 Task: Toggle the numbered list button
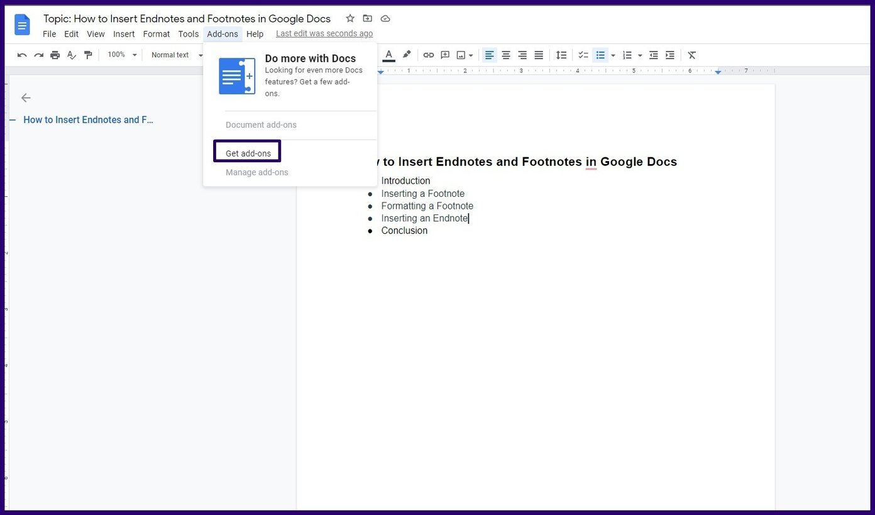627,55
